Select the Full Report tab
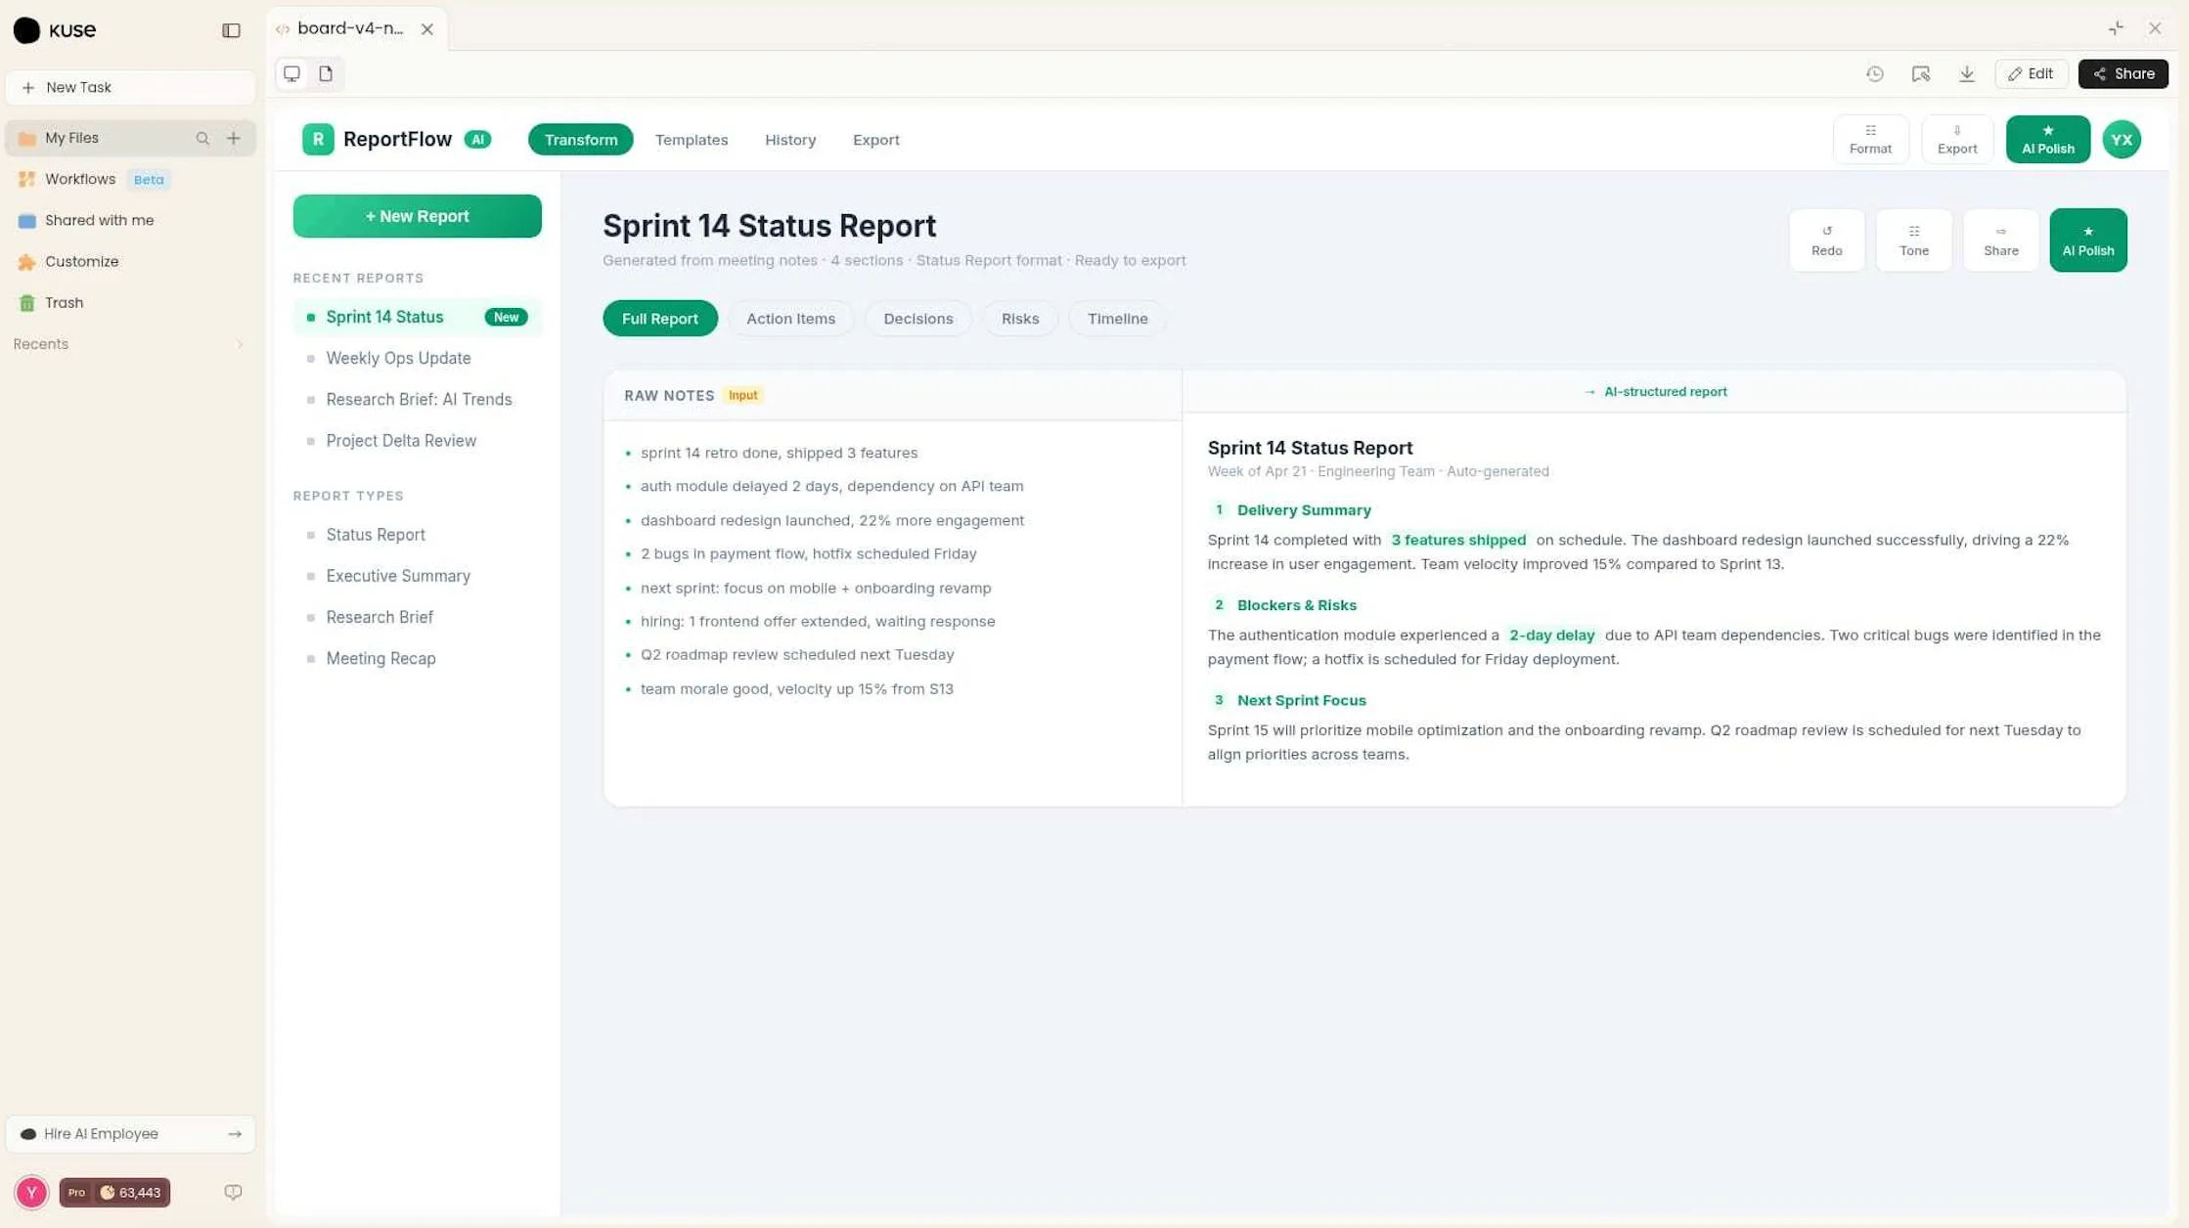 point(660,319)
